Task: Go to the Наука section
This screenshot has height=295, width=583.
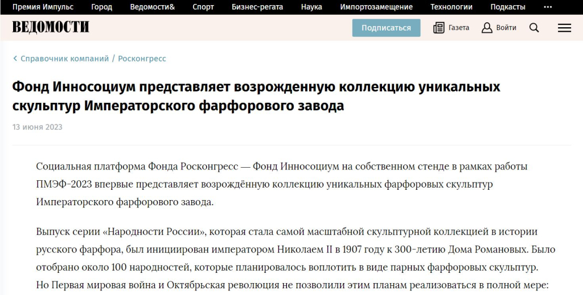Action: [x=311, y=7]
